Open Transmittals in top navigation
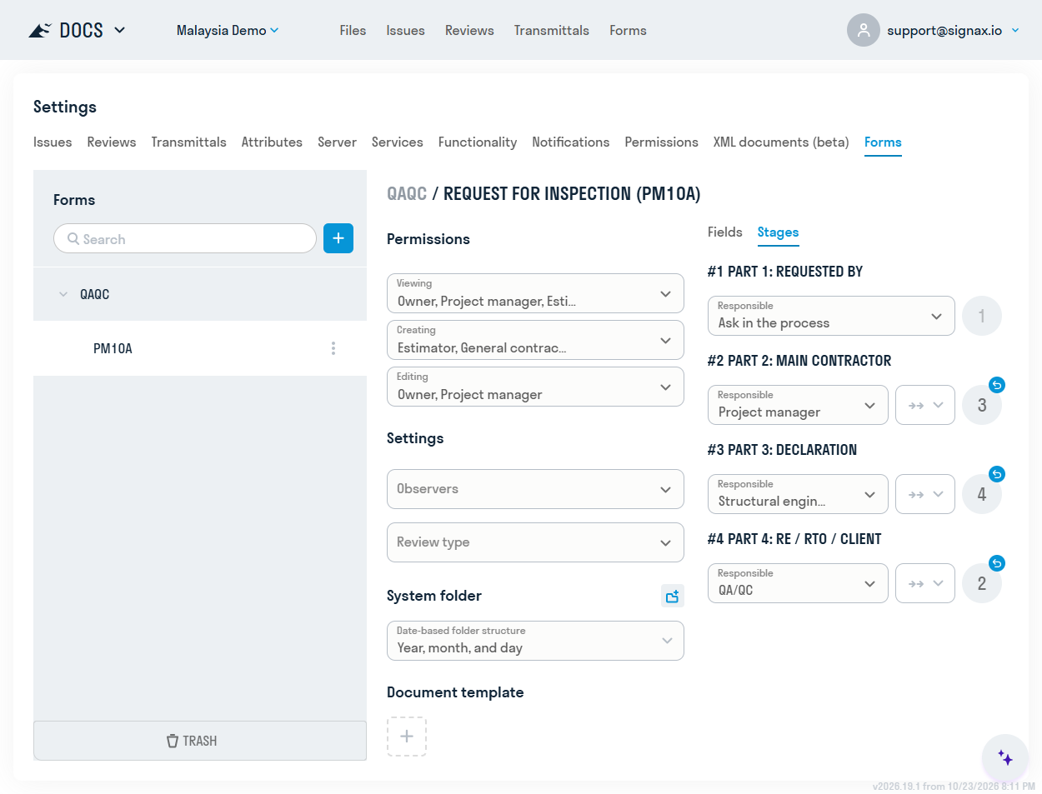1042x794 pixels. pyautogui.click(x=552, y=30)
